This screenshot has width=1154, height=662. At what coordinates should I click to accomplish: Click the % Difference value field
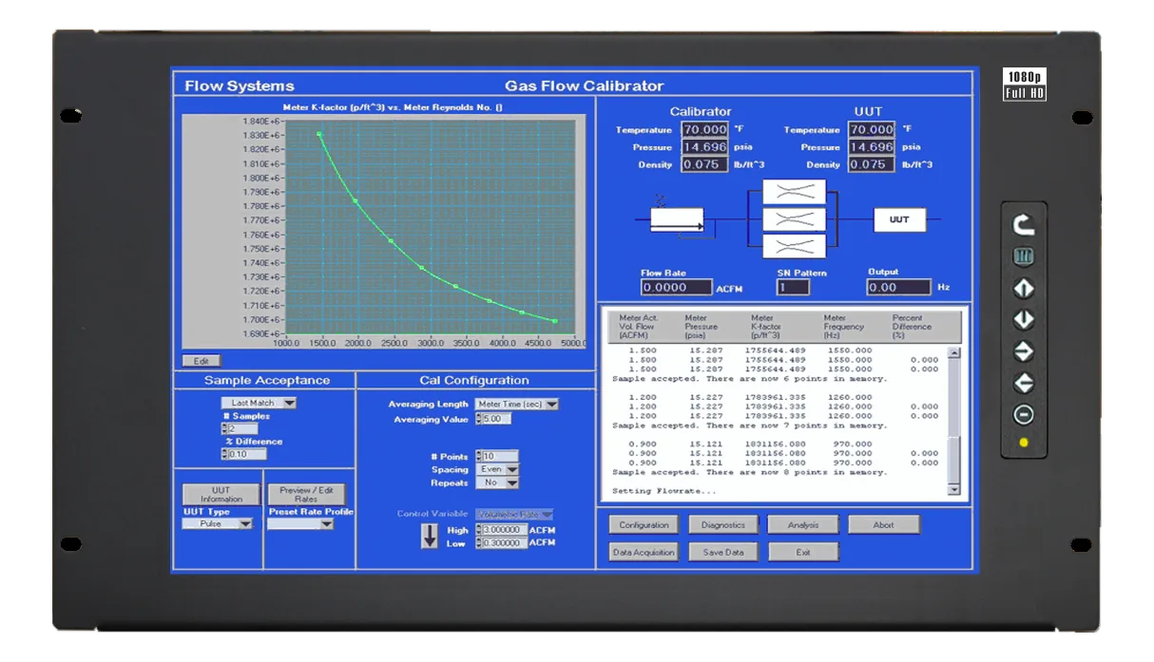[x=247, y=454]
